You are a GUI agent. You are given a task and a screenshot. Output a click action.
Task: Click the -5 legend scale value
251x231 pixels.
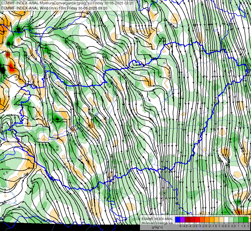click(x=180, y=226)
